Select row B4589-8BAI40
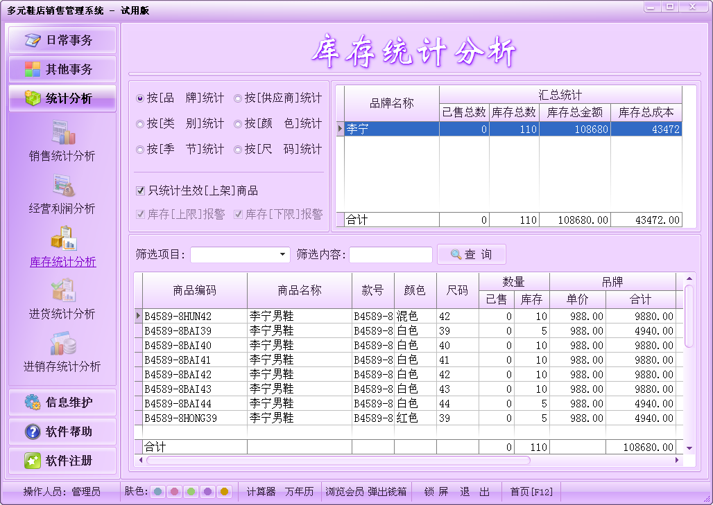Image resolution: width=713 pixels, height=505 pixels. pos(409,345)
